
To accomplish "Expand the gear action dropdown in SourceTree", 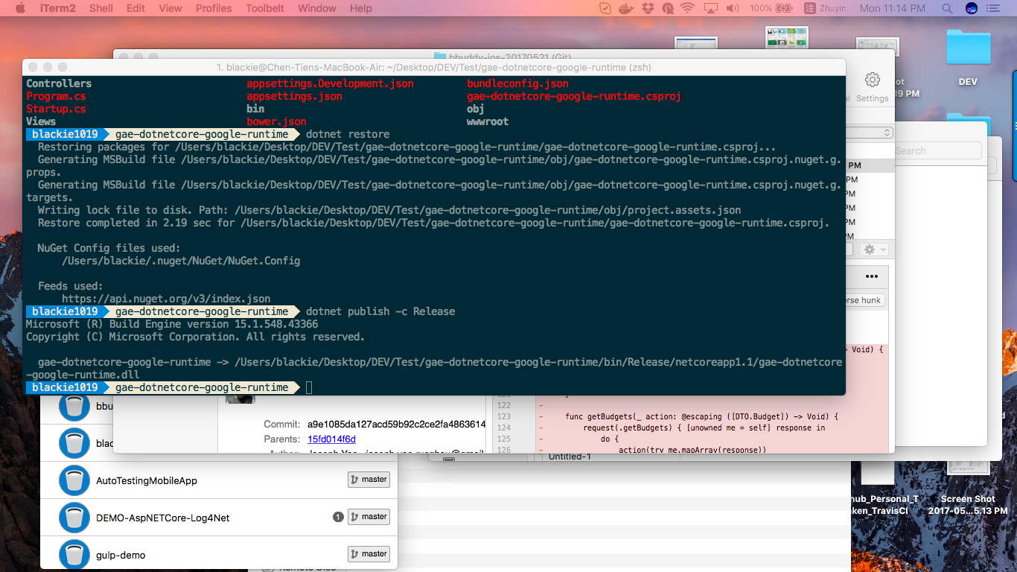I will [x=873, y=250].
